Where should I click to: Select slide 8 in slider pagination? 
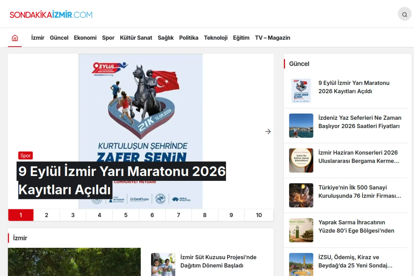[x=205, y=215]
